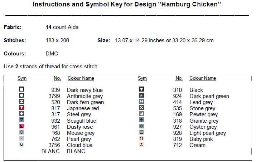
Task: Click the No. header above 310
Action: pos(179,78)
